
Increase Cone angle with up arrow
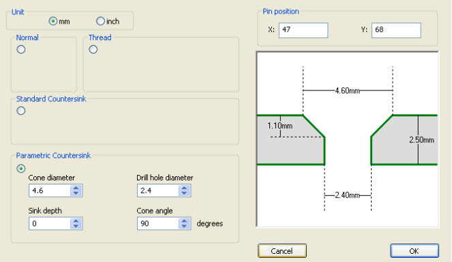coord(184,221)
